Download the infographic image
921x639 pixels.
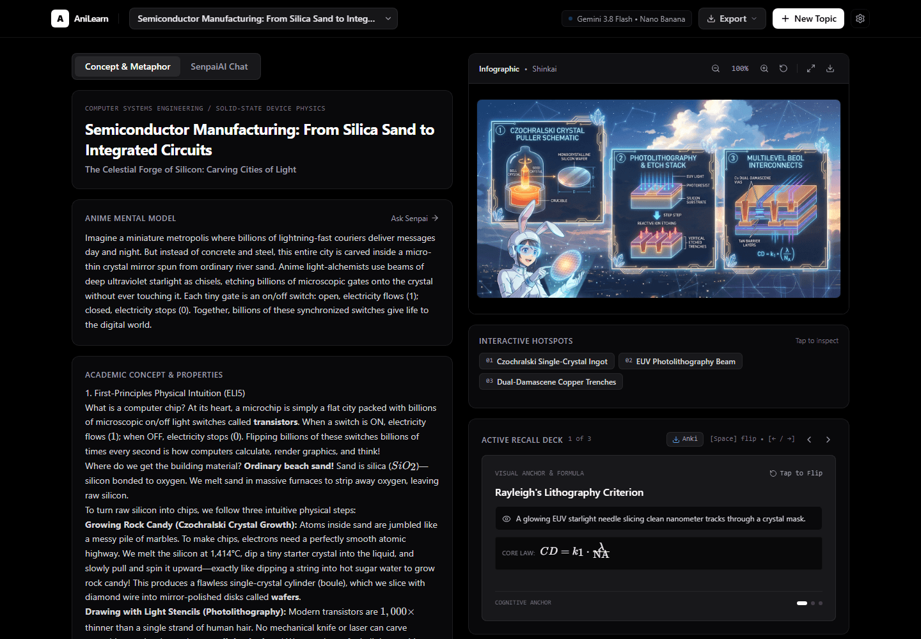tap(830, 68)
